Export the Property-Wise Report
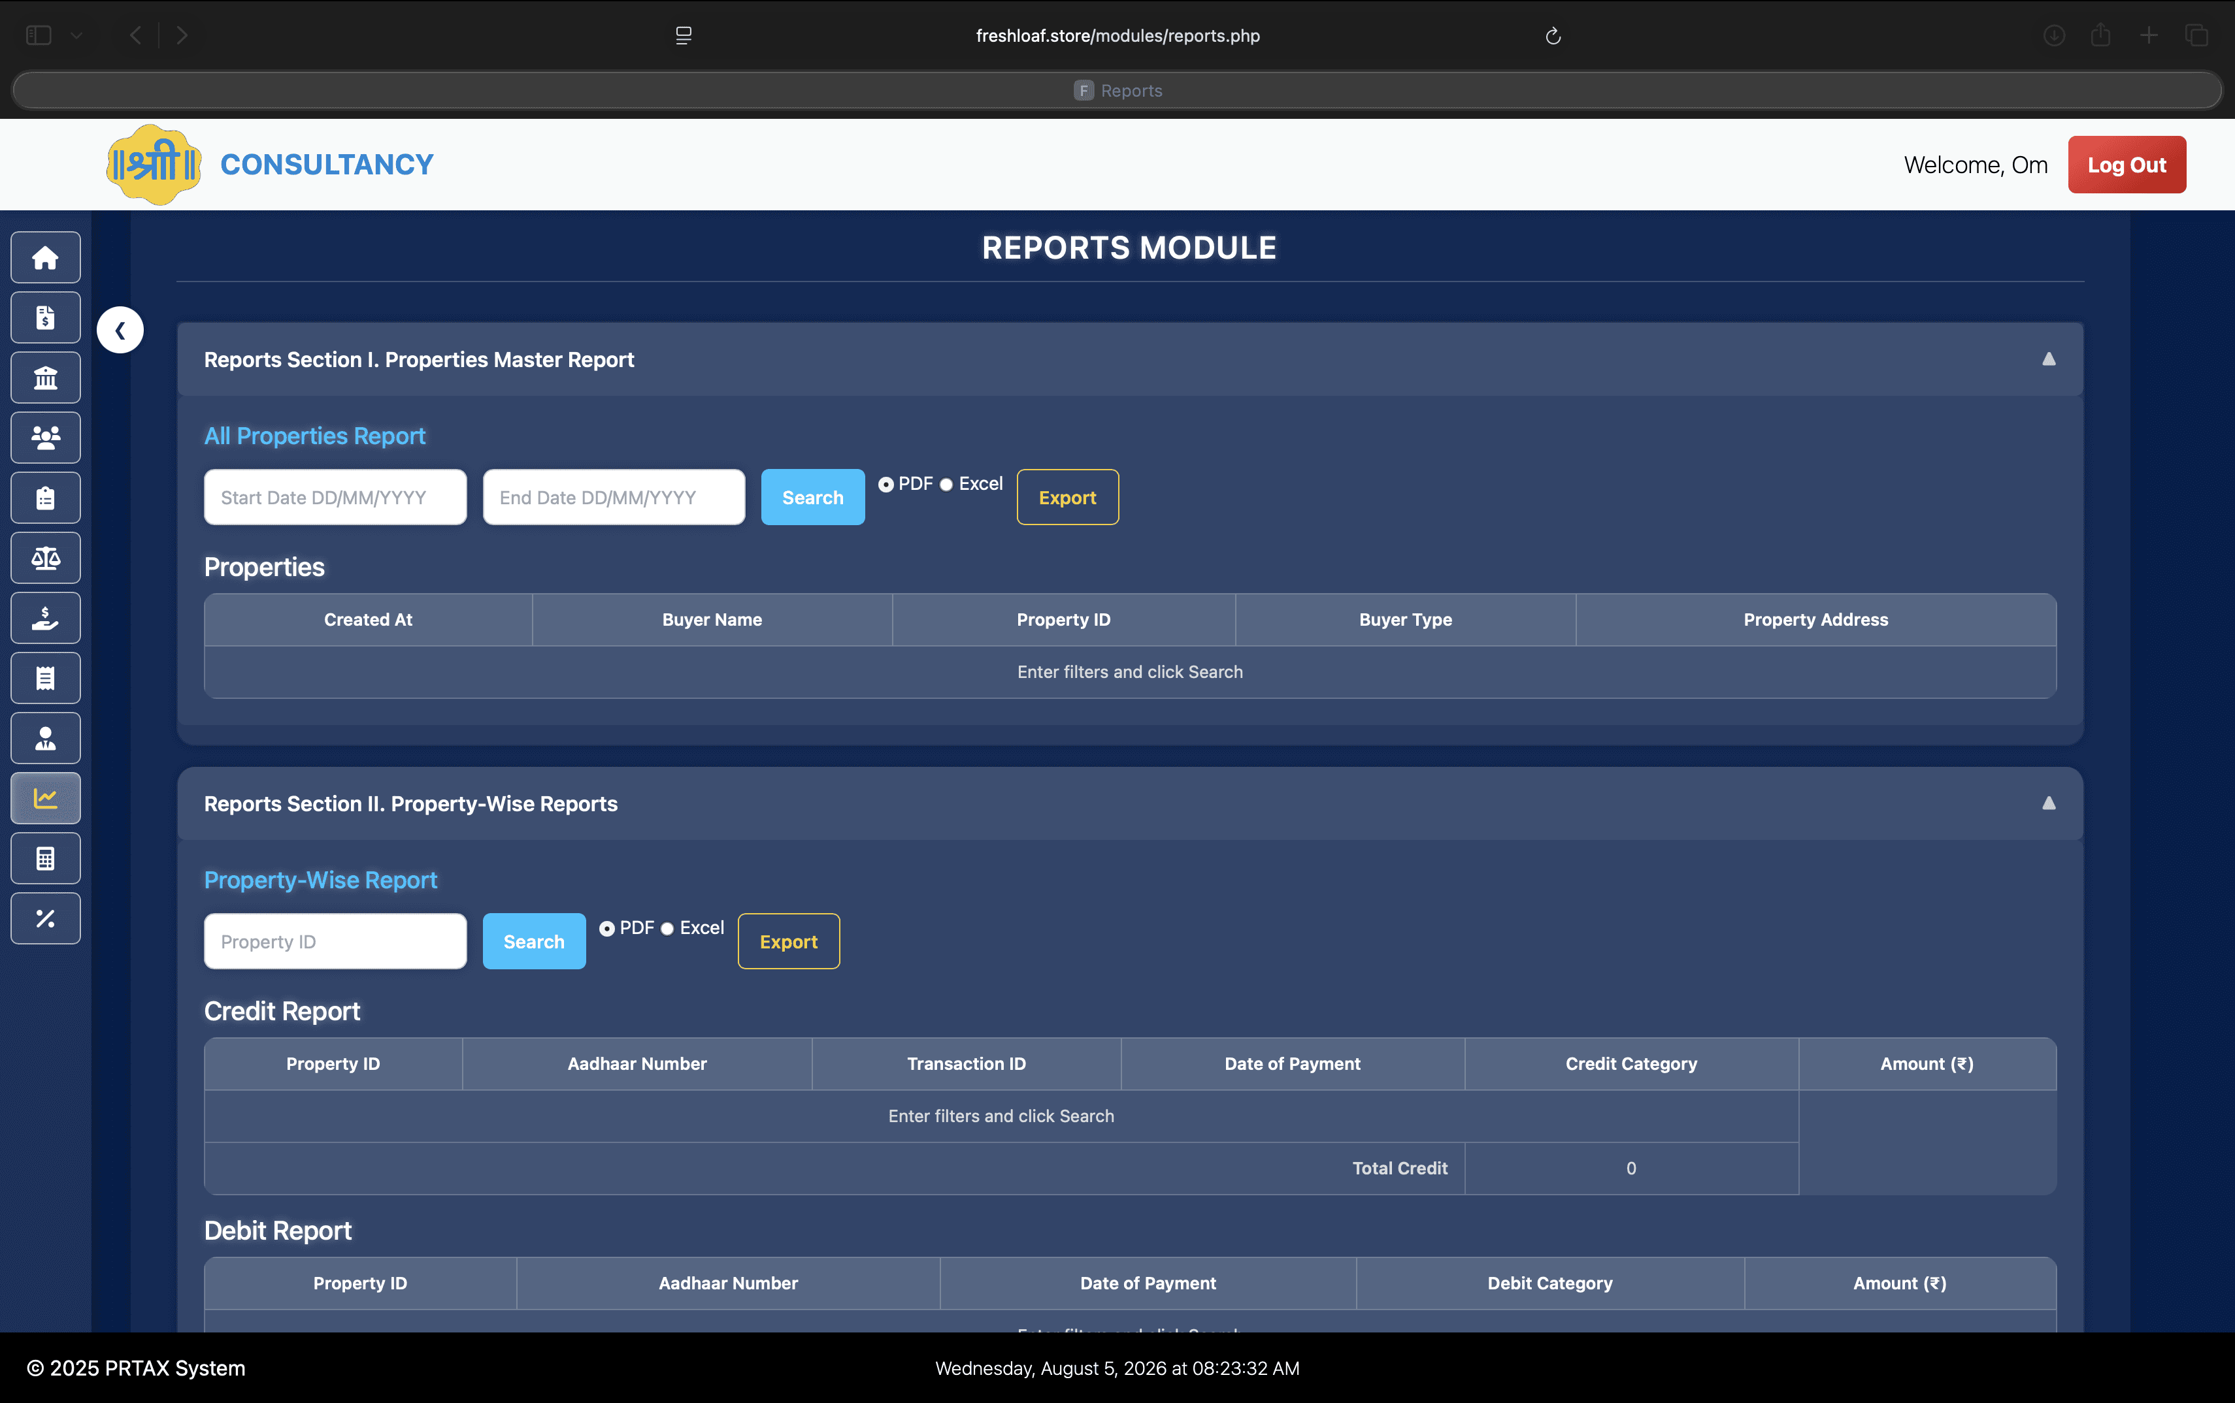This screenshot has width=2235, height=1403. 789,942
